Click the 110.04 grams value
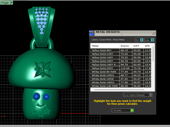Image resolution: width=170 pixels, height=127 pixels. click(125, 68)
